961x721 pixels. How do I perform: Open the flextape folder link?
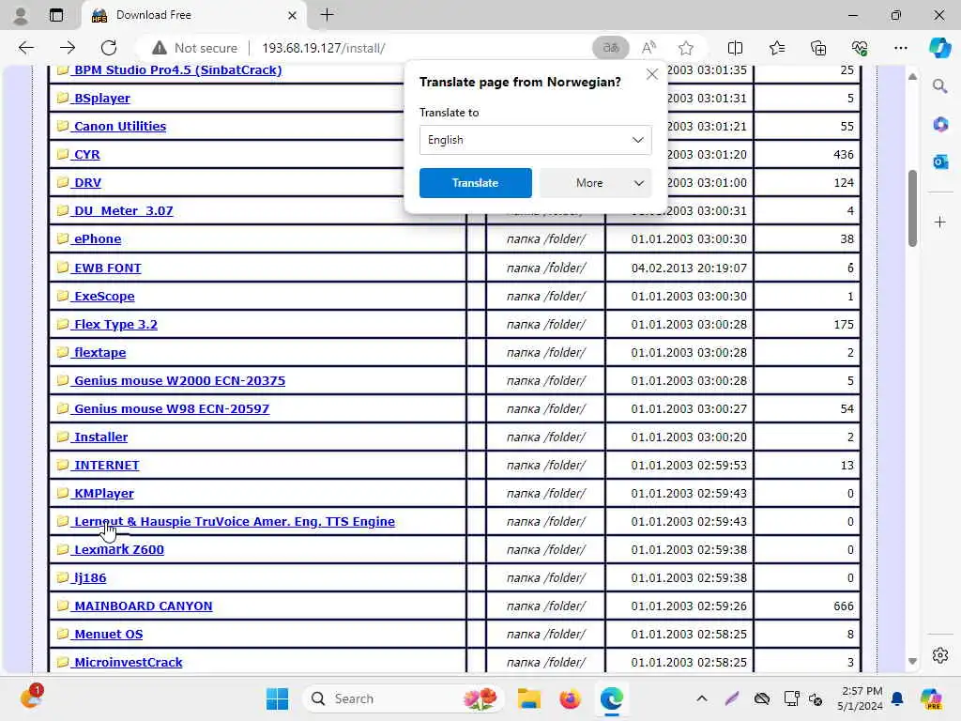coord(99,353)
